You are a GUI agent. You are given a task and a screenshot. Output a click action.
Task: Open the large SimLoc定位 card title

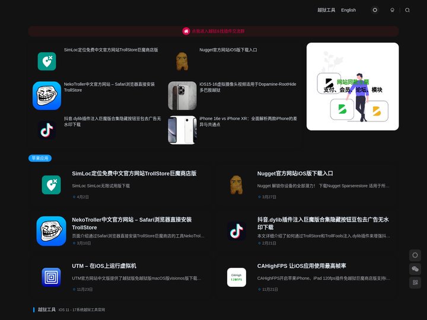(134, 173)
